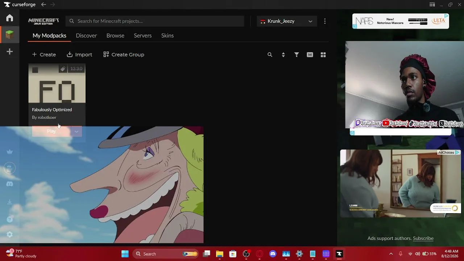The height and width of the screenshot is (261, 464).
Task: Switch to the Discover tab
Action: click(86, 36)
